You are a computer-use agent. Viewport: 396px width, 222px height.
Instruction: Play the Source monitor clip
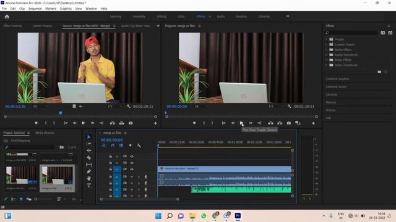83,123
